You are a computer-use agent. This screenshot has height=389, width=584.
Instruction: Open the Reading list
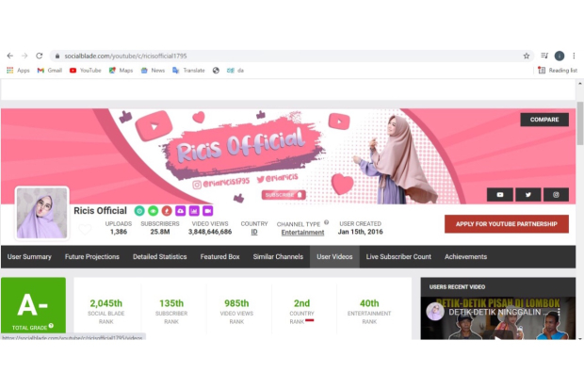point(558,70)
